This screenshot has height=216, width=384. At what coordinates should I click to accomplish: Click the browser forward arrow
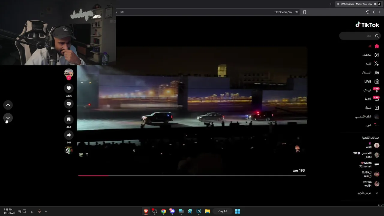pyautogui.click(x=373, y=12)
